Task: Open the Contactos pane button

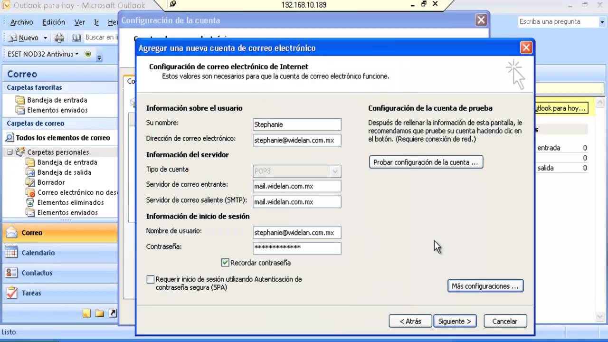Action: 60,273
